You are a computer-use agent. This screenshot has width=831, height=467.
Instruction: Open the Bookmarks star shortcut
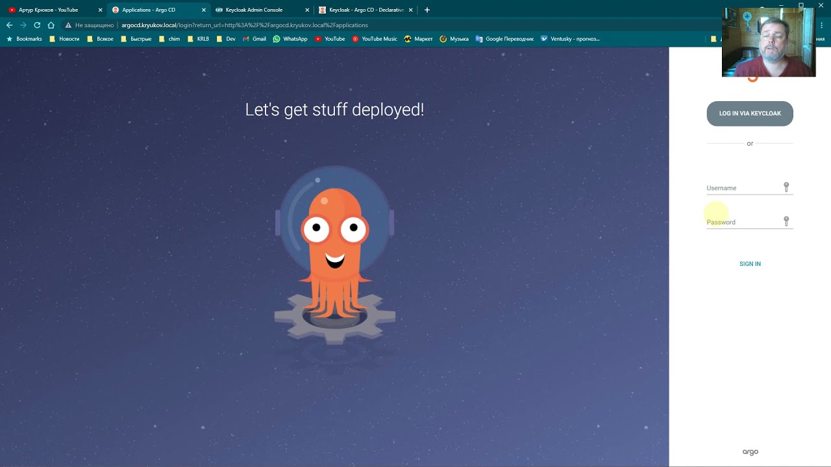[24, 39]
